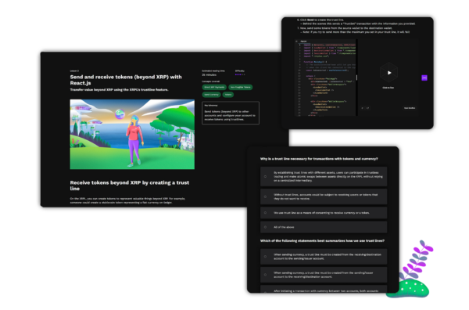Pick the 'All of the above' radio option
Screen dimensions: 469x310
265,227
